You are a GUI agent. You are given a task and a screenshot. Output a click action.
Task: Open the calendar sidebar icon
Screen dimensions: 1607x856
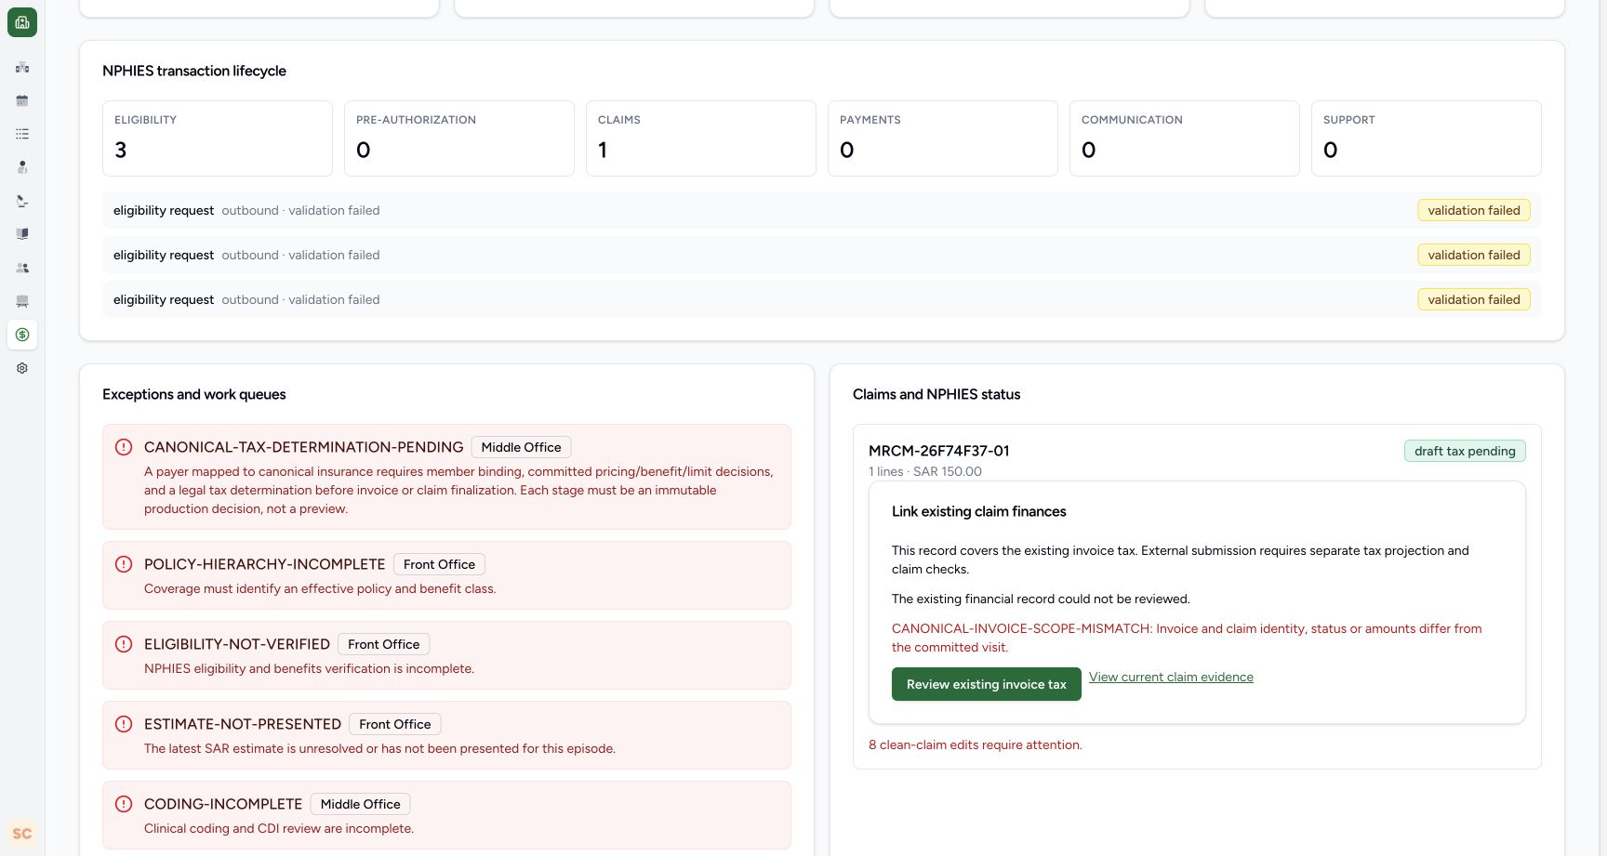22,100
